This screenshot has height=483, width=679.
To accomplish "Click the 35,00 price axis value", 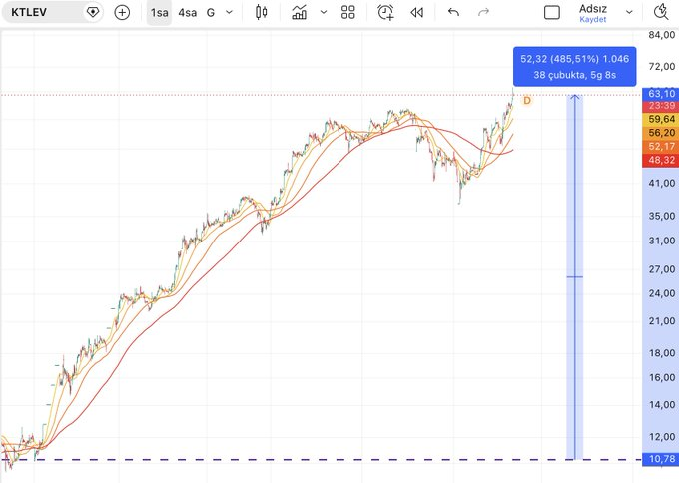I will (x=662, y=216).
